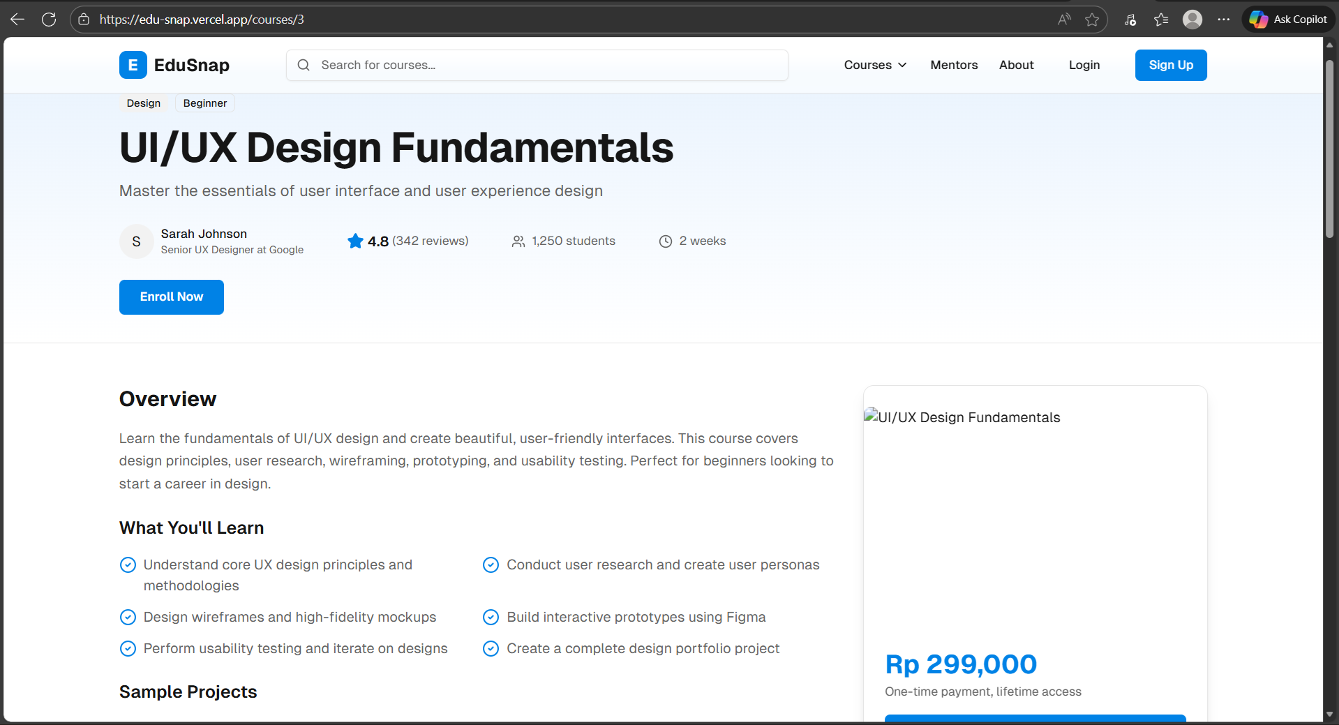This screenshot has height=725, width=1339.
Task: Click the students count people icon
Action: click(518, 241)
